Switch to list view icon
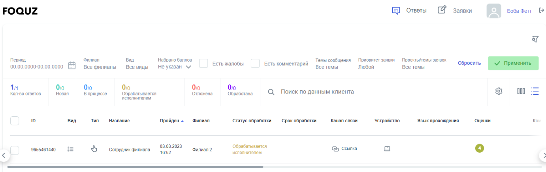Screen dimensions: 546x172 (535, 92)
